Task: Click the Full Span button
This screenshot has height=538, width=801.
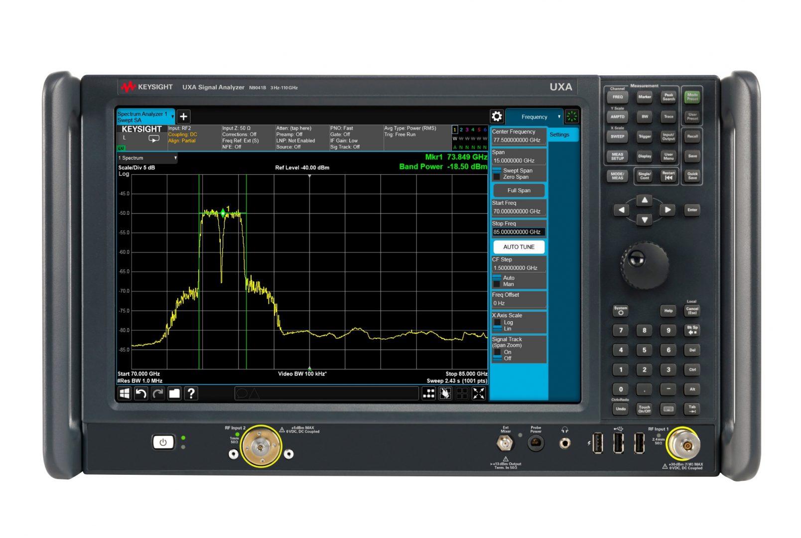Action: click(x=519, y=190)
